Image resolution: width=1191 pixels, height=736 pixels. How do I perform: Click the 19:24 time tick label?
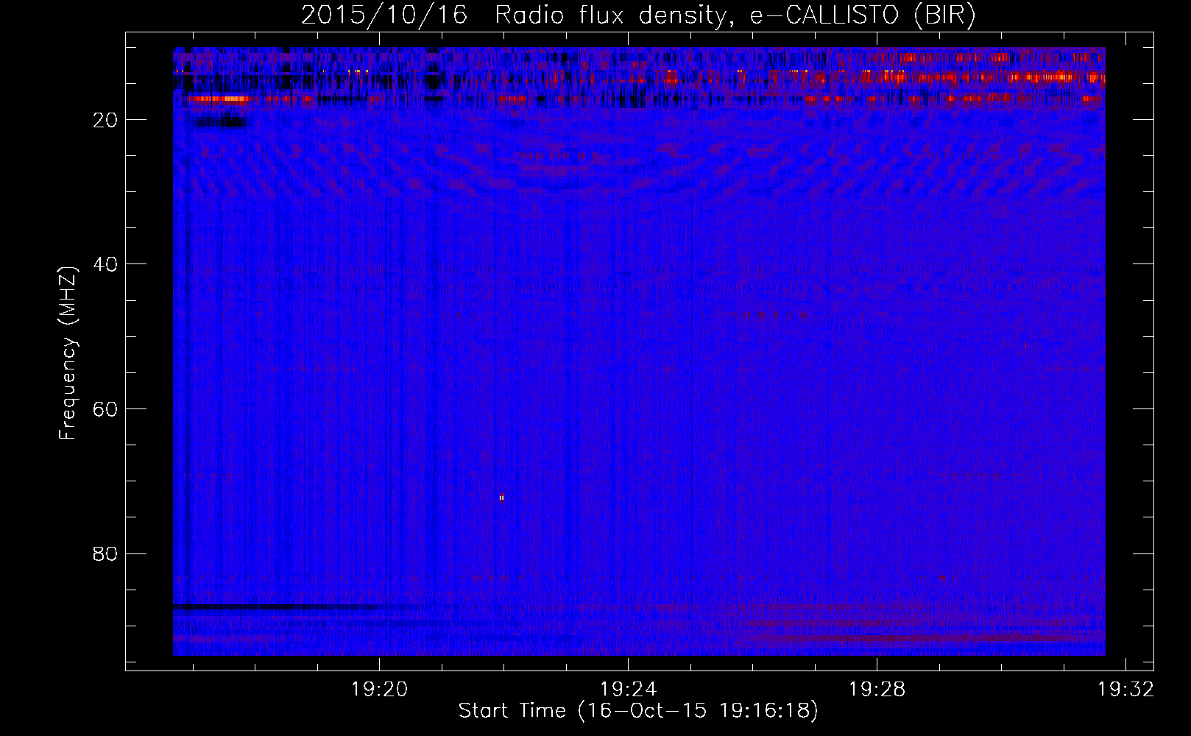point(628,690)
